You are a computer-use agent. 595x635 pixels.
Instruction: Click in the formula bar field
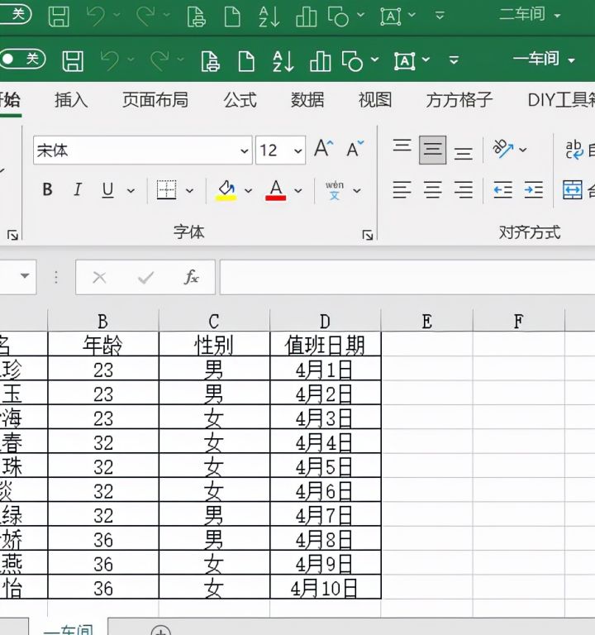coord(407,277)
